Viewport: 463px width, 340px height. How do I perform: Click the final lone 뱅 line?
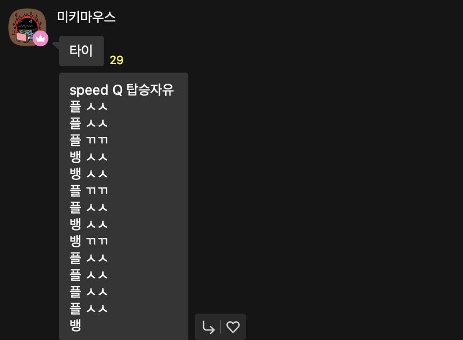(x=75, y=325)
